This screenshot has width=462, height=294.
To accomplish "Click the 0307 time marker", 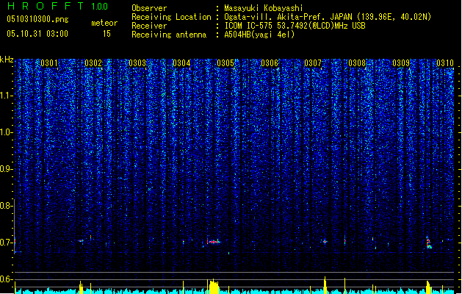I will [x=313, y=63].
